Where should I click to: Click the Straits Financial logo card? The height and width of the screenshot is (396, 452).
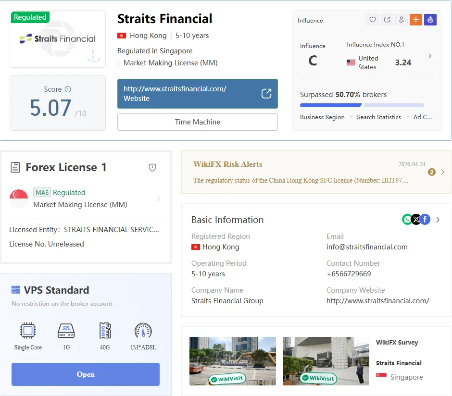(58, 39)
